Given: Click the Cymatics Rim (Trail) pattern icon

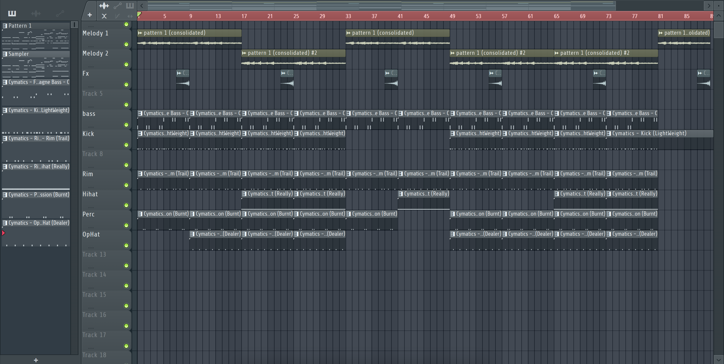Looking at the screenshot, I should [x=5, y=138].
